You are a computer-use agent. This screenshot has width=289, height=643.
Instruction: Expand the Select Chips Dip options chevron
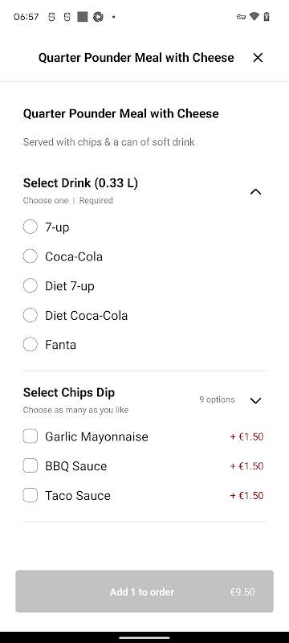pyautogui.click(x=255, y=400)
